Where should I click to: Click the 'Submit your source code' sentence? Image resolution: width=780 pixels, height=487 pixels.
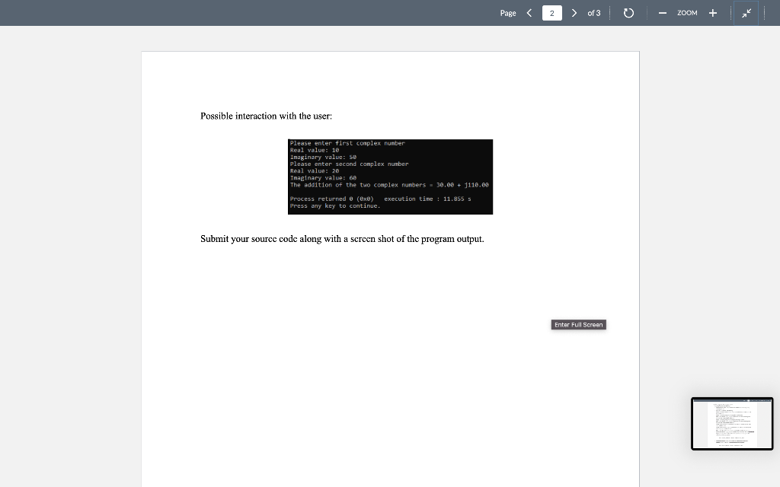point(342,238)
